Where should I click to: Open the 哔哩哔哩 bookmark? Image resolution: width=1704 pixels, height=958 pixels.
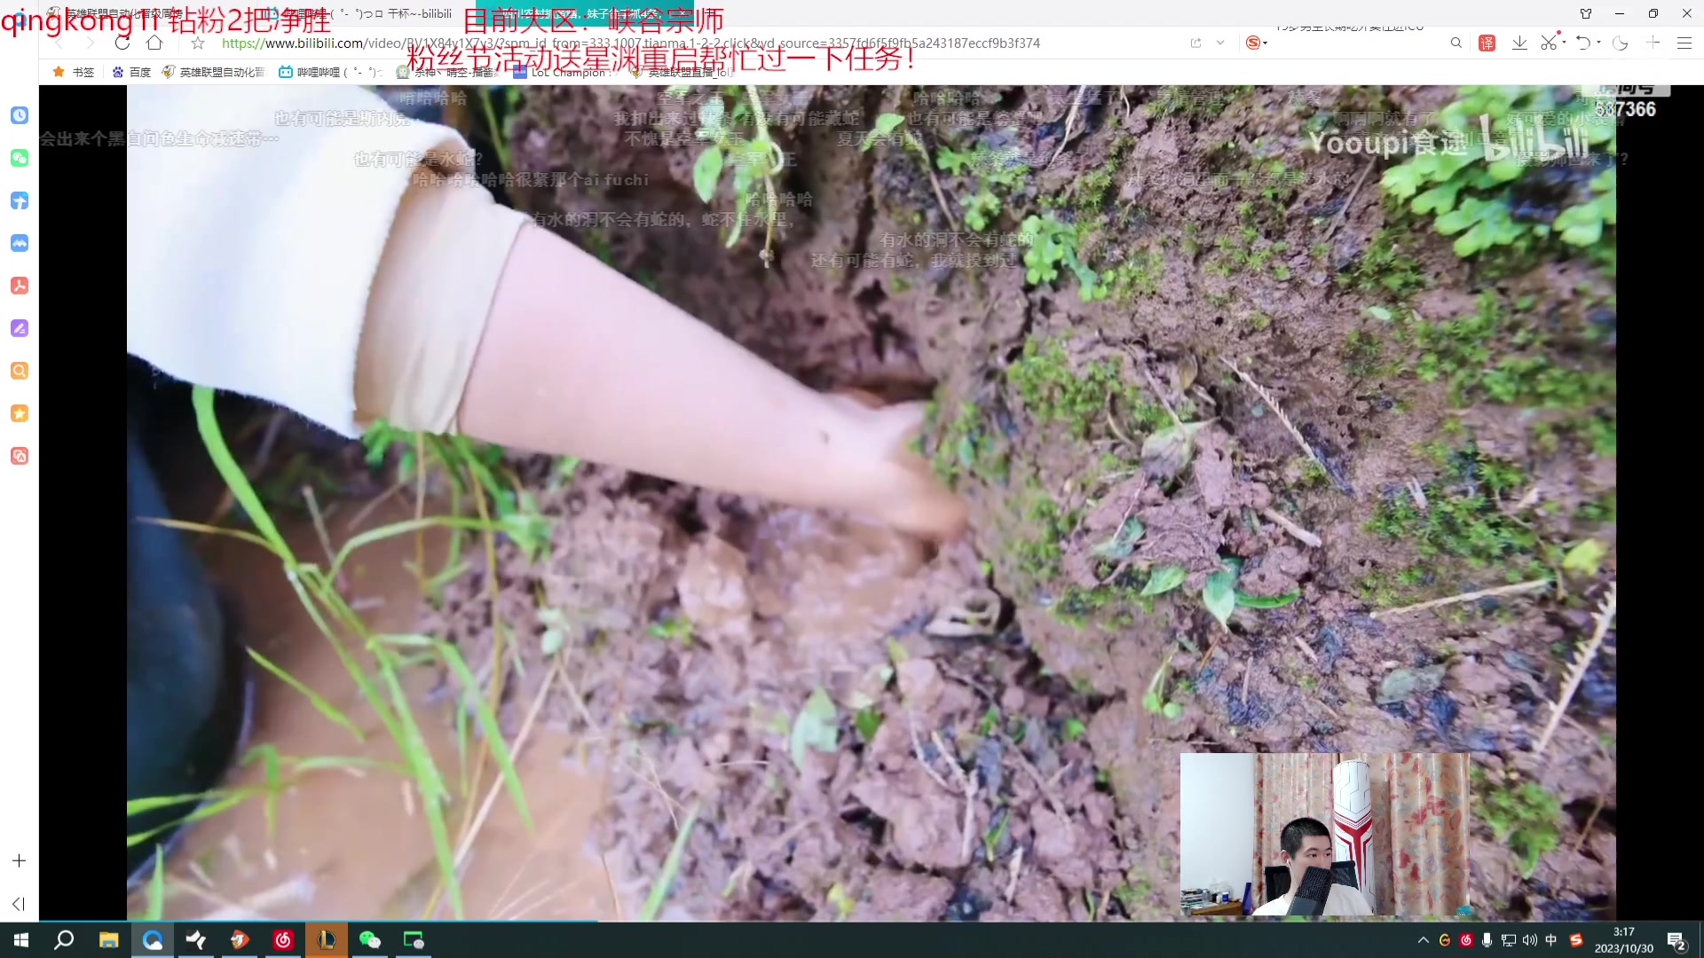click(330, 72)
